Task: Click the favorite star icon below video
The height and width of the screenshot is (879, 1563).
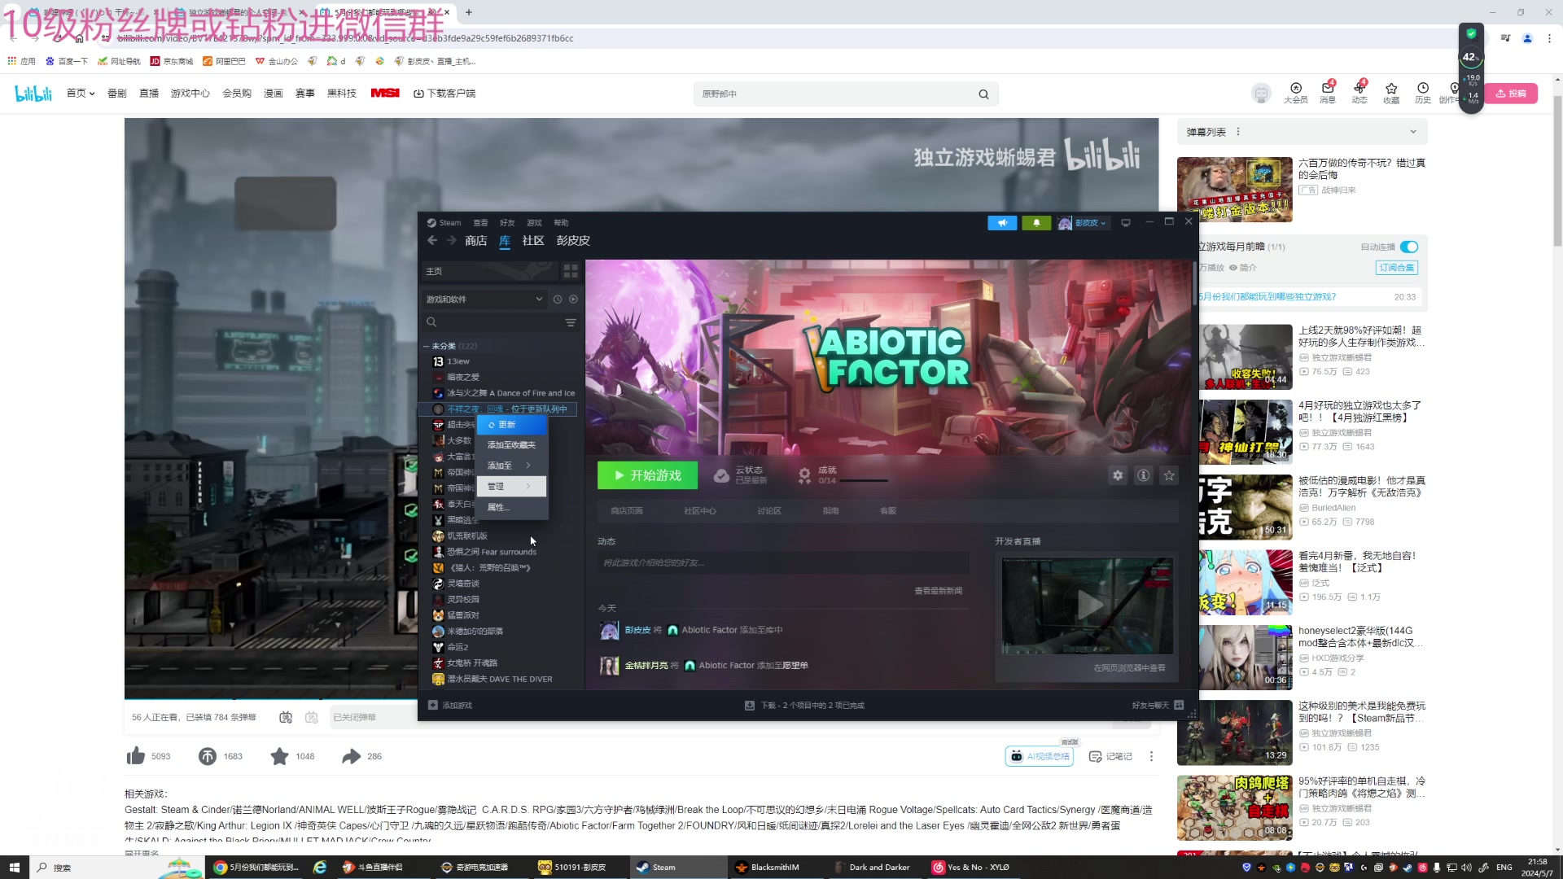Action: 279,756
